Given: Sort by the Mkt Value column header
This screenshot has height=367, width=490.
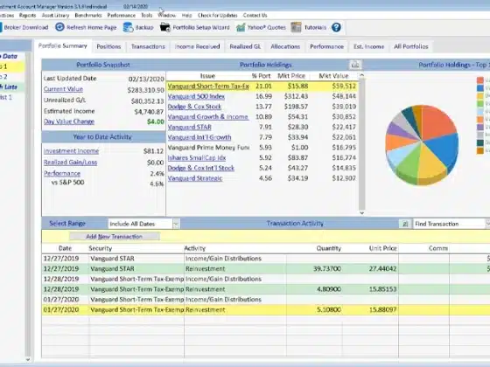Looking at the screenshot, I should [333, 76].
